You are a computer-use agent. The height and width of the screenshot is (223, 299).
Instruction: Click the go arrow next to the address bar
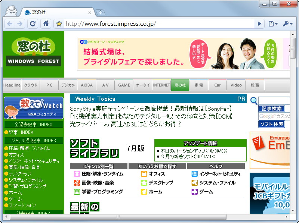click(259, 23)
